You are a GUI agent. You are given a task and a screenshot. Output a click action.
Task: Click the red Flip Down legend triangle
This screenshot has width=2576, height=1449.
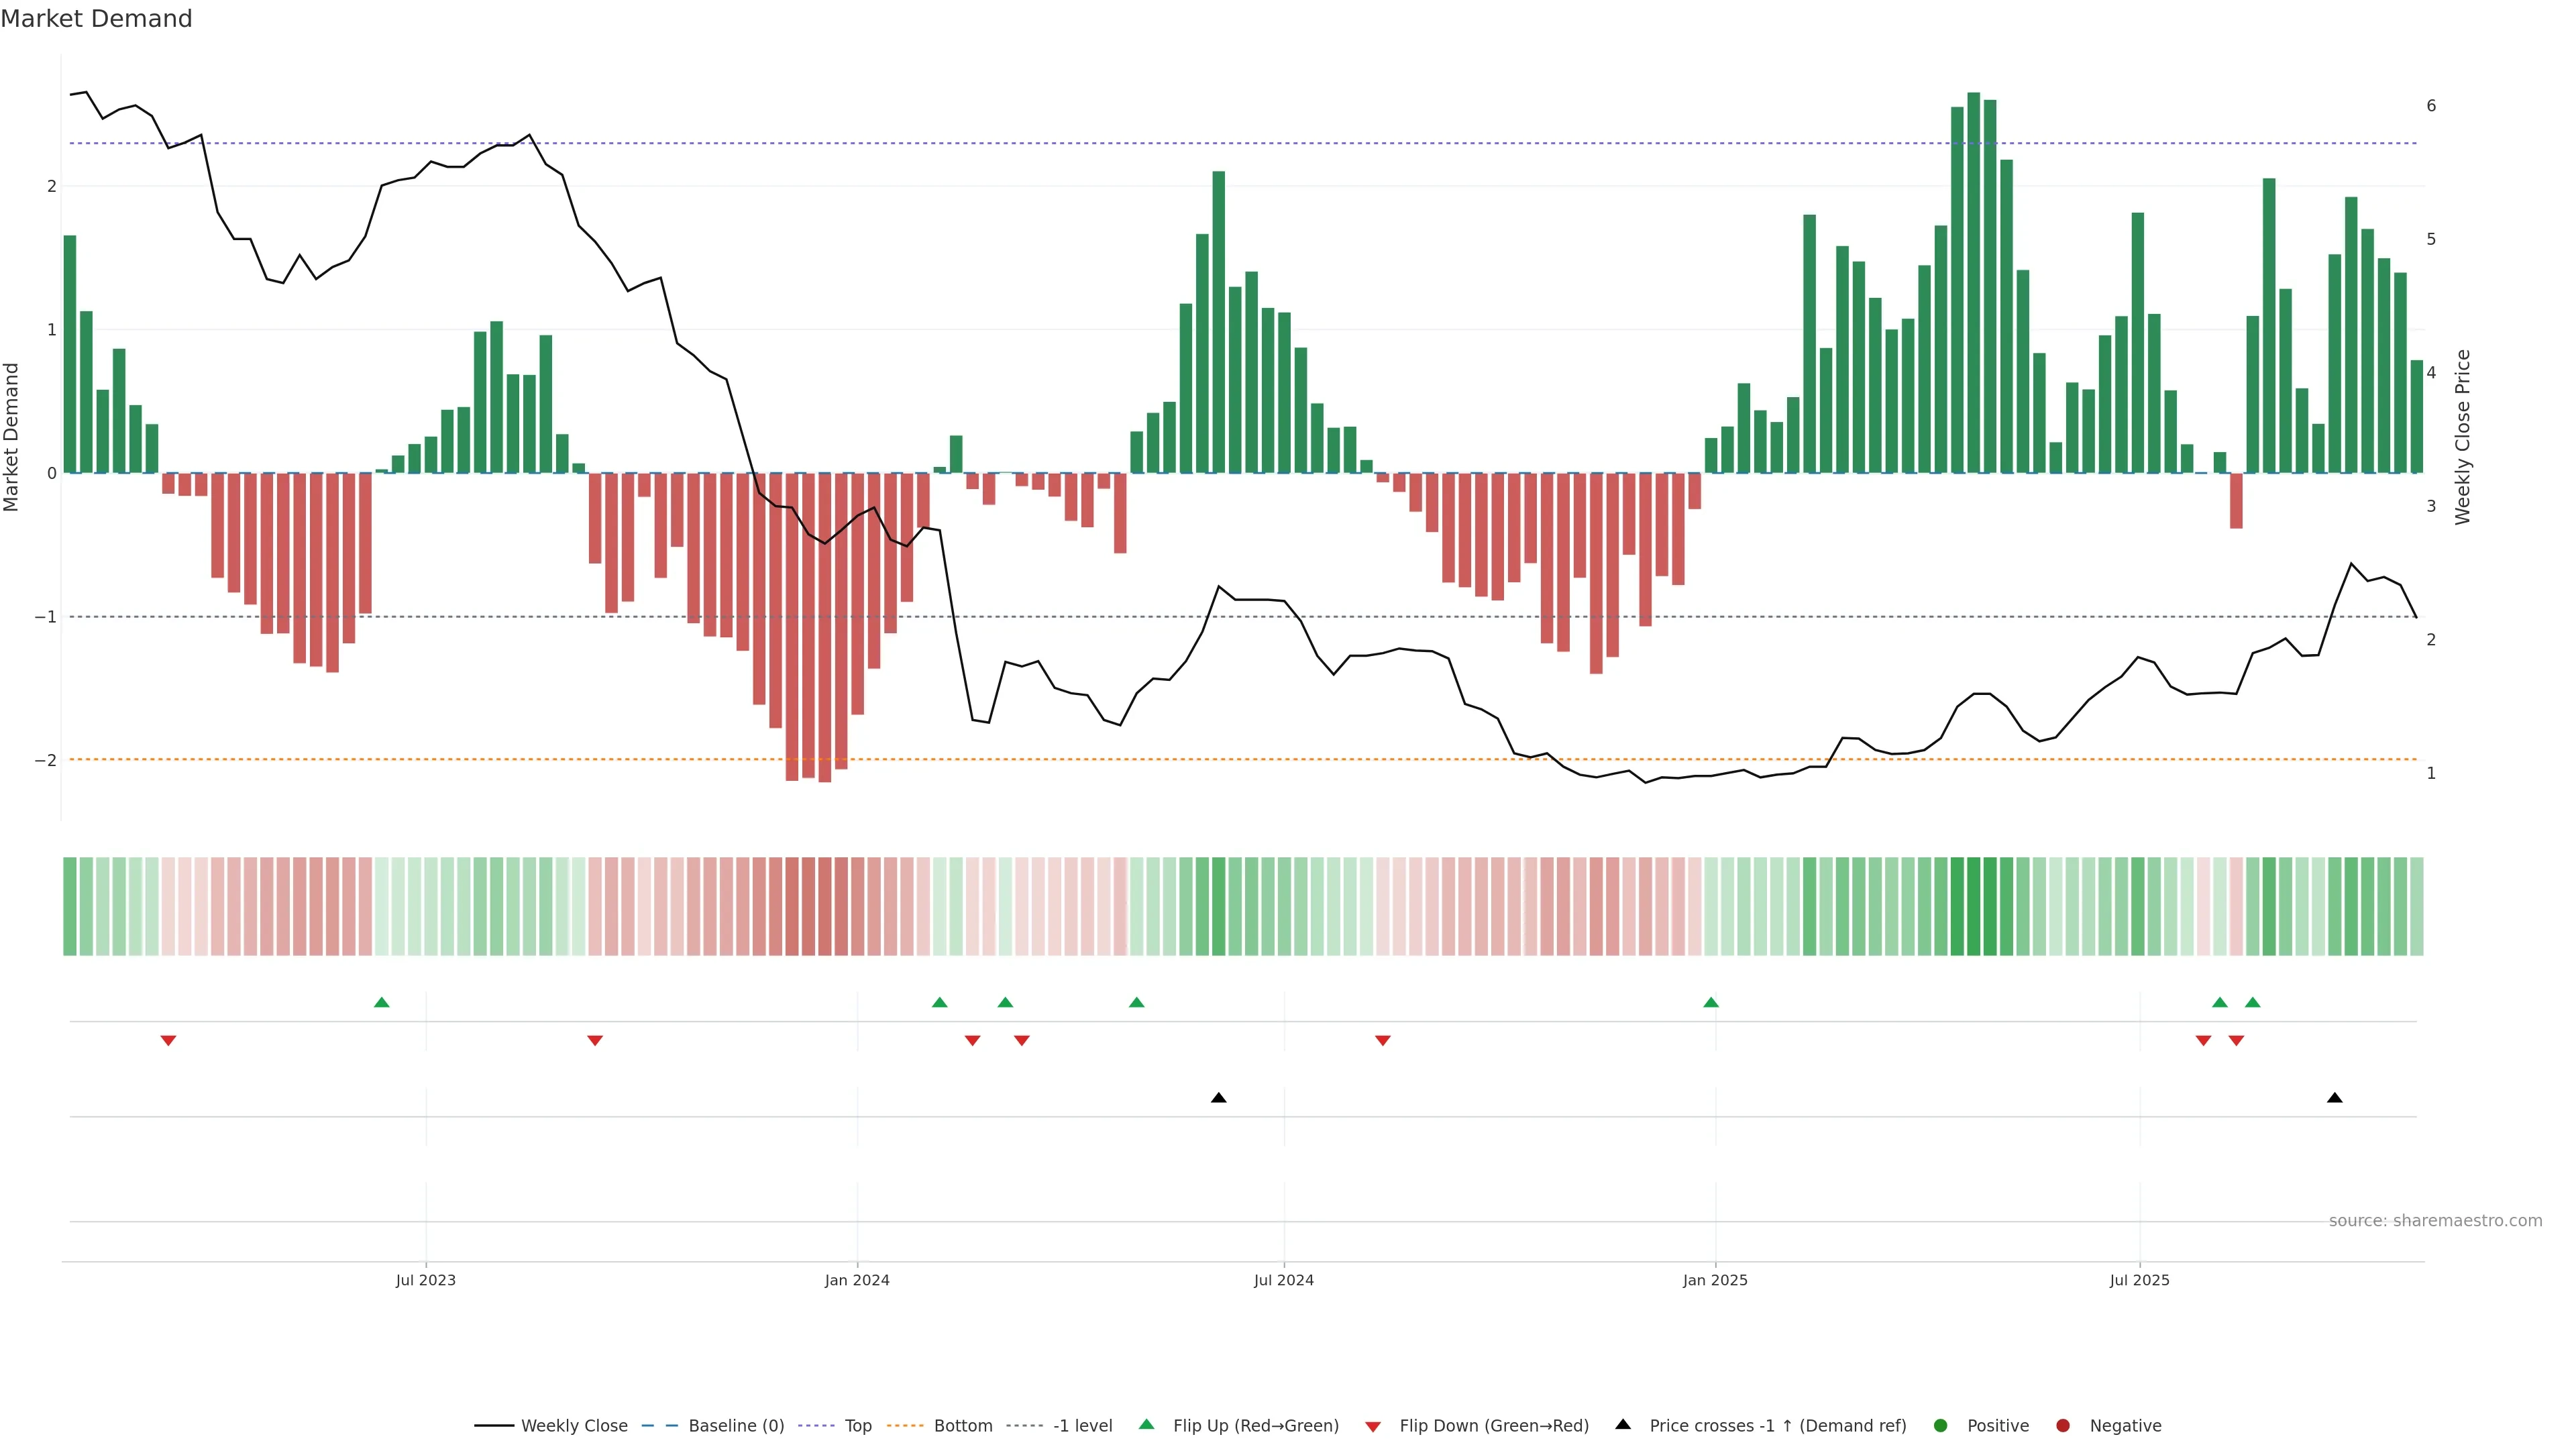coord(1373,1427)
